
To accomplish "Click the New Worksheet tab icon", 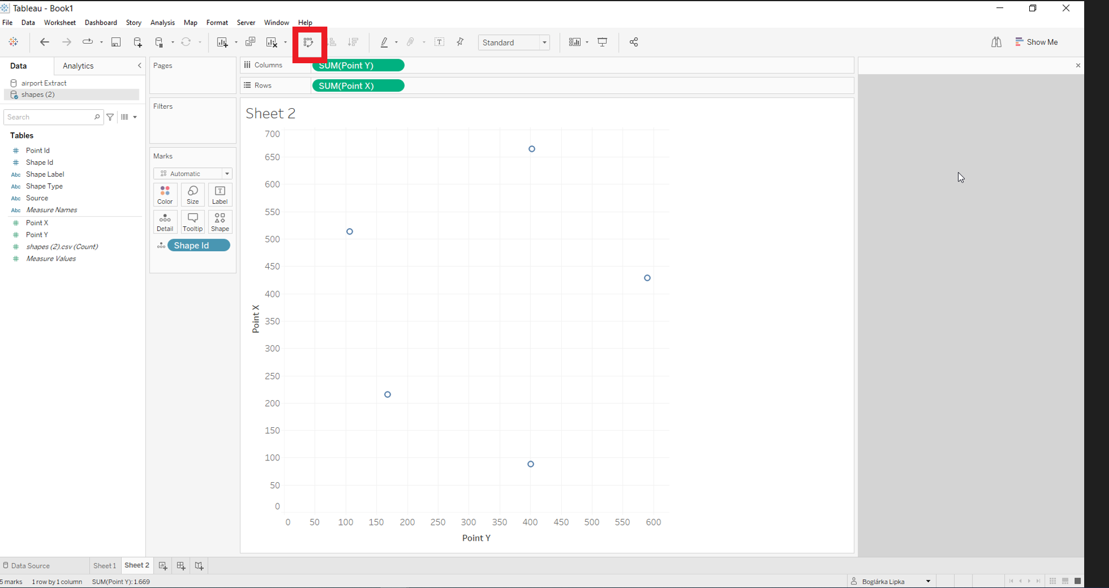I will point(163,566).
